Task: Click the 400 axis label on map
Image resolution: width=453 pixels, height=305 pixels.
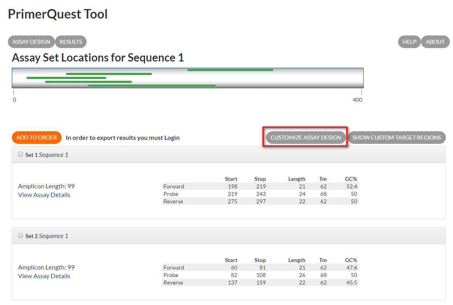Action: click(357, 100)
